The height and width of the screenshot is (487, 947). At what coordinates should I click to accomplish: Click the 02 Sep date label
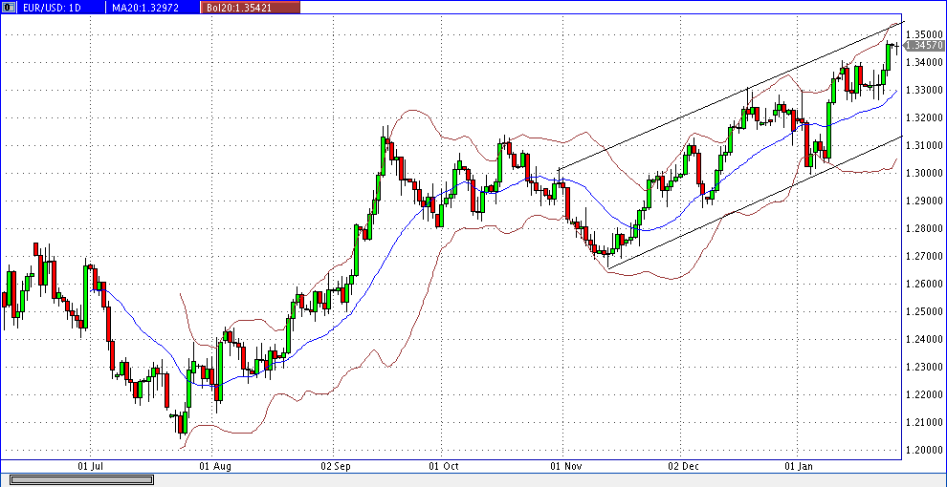point(336,466)
